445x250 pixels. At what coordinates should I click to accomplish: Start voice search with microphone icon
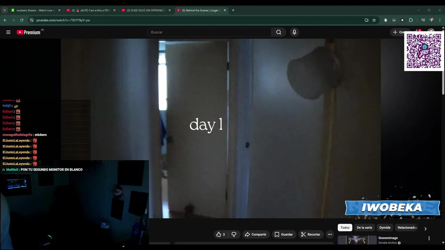click(x=294, y=32)
